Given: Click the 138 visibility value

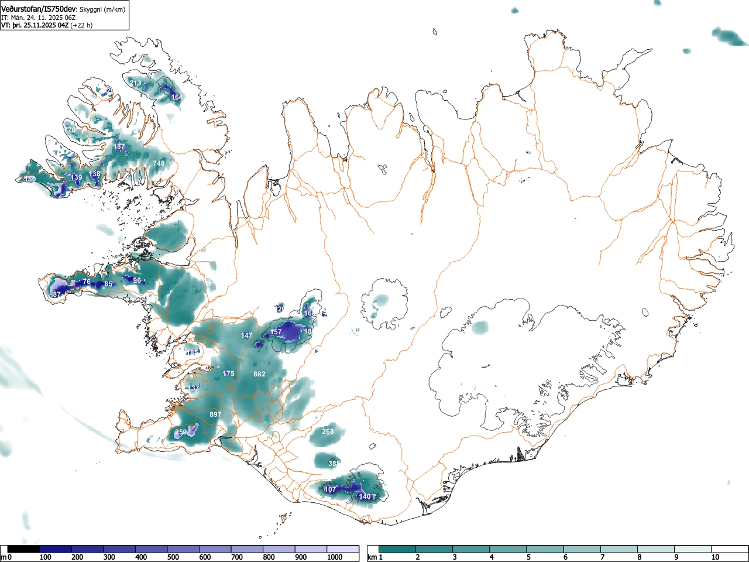Looking at the screenshot, I should (95, 174).
